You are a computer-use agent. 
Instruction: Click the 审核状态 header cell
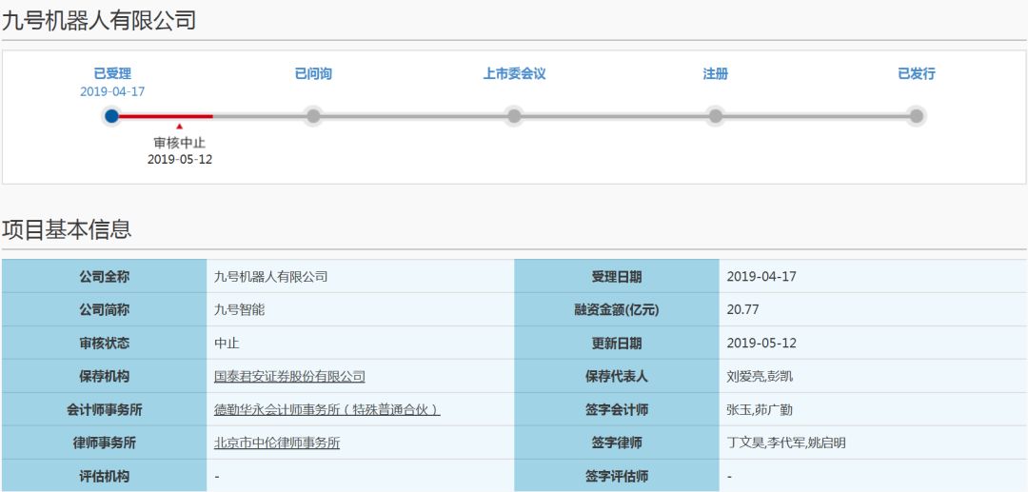[x=105, y=344]
